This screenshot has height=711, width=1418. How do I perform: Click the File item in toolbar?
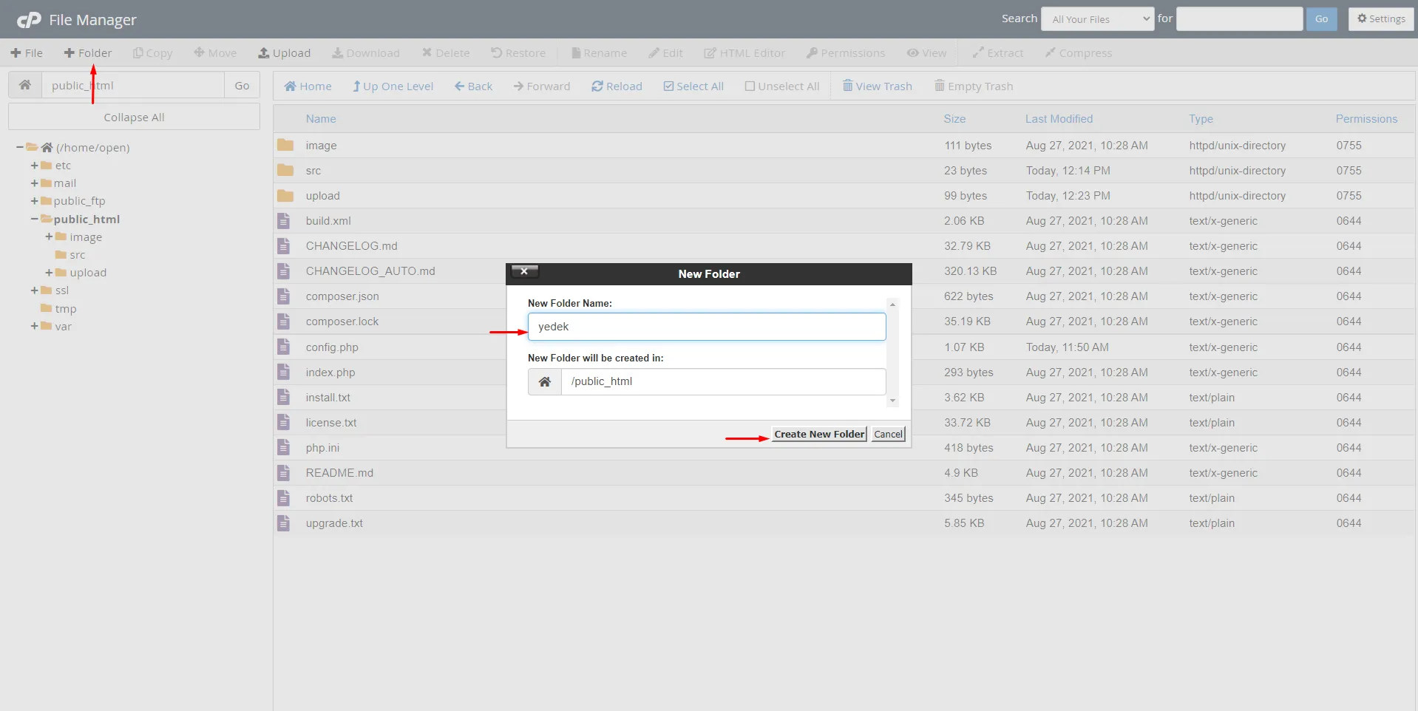coord(27,53)
